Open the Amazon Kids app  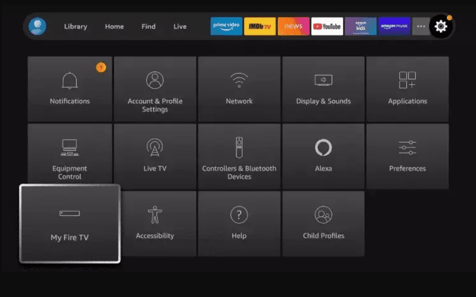coord(361,26)
